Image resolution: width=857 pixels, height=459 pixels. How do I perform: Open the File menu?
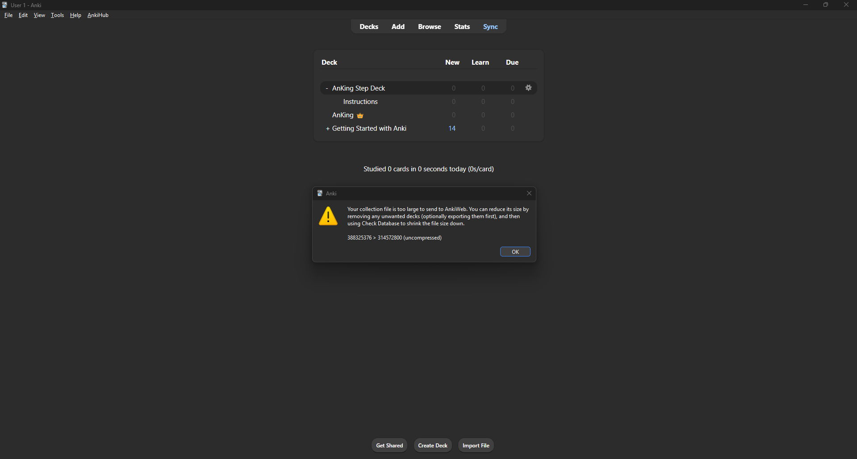[x=8, y=15]
